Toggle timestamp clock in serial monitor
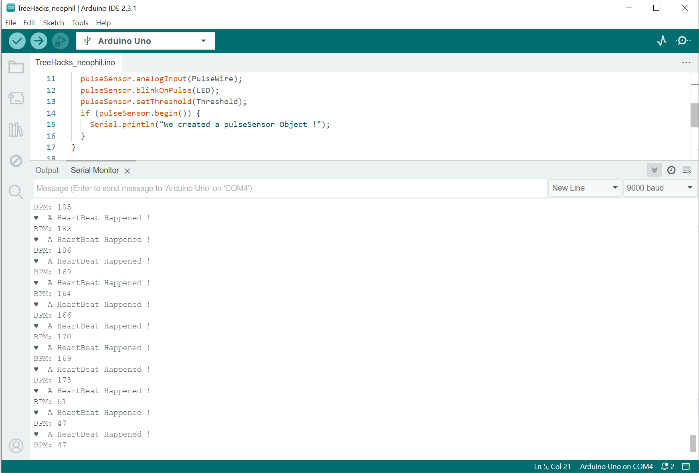 click(671, 170)
